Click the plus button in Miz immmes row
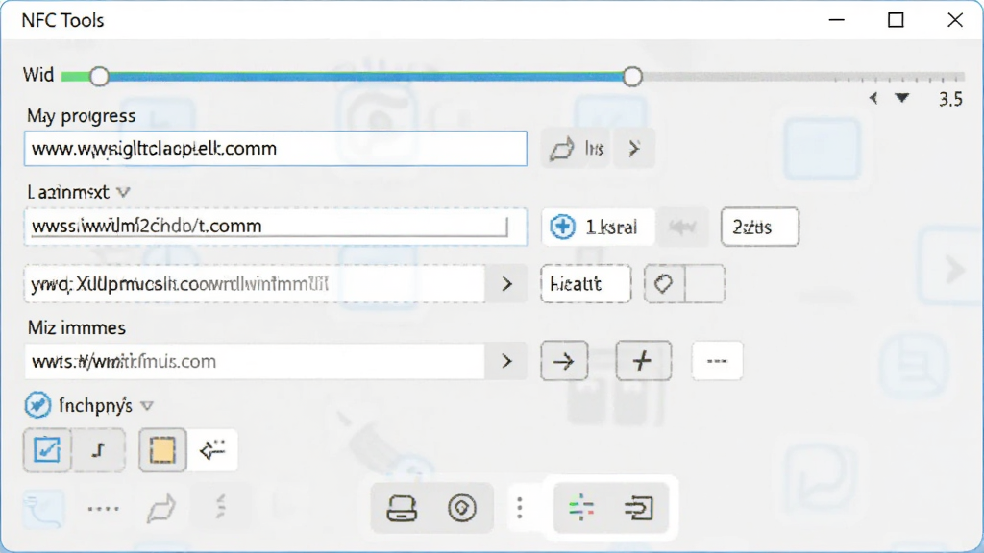 (x=643, y=361)
